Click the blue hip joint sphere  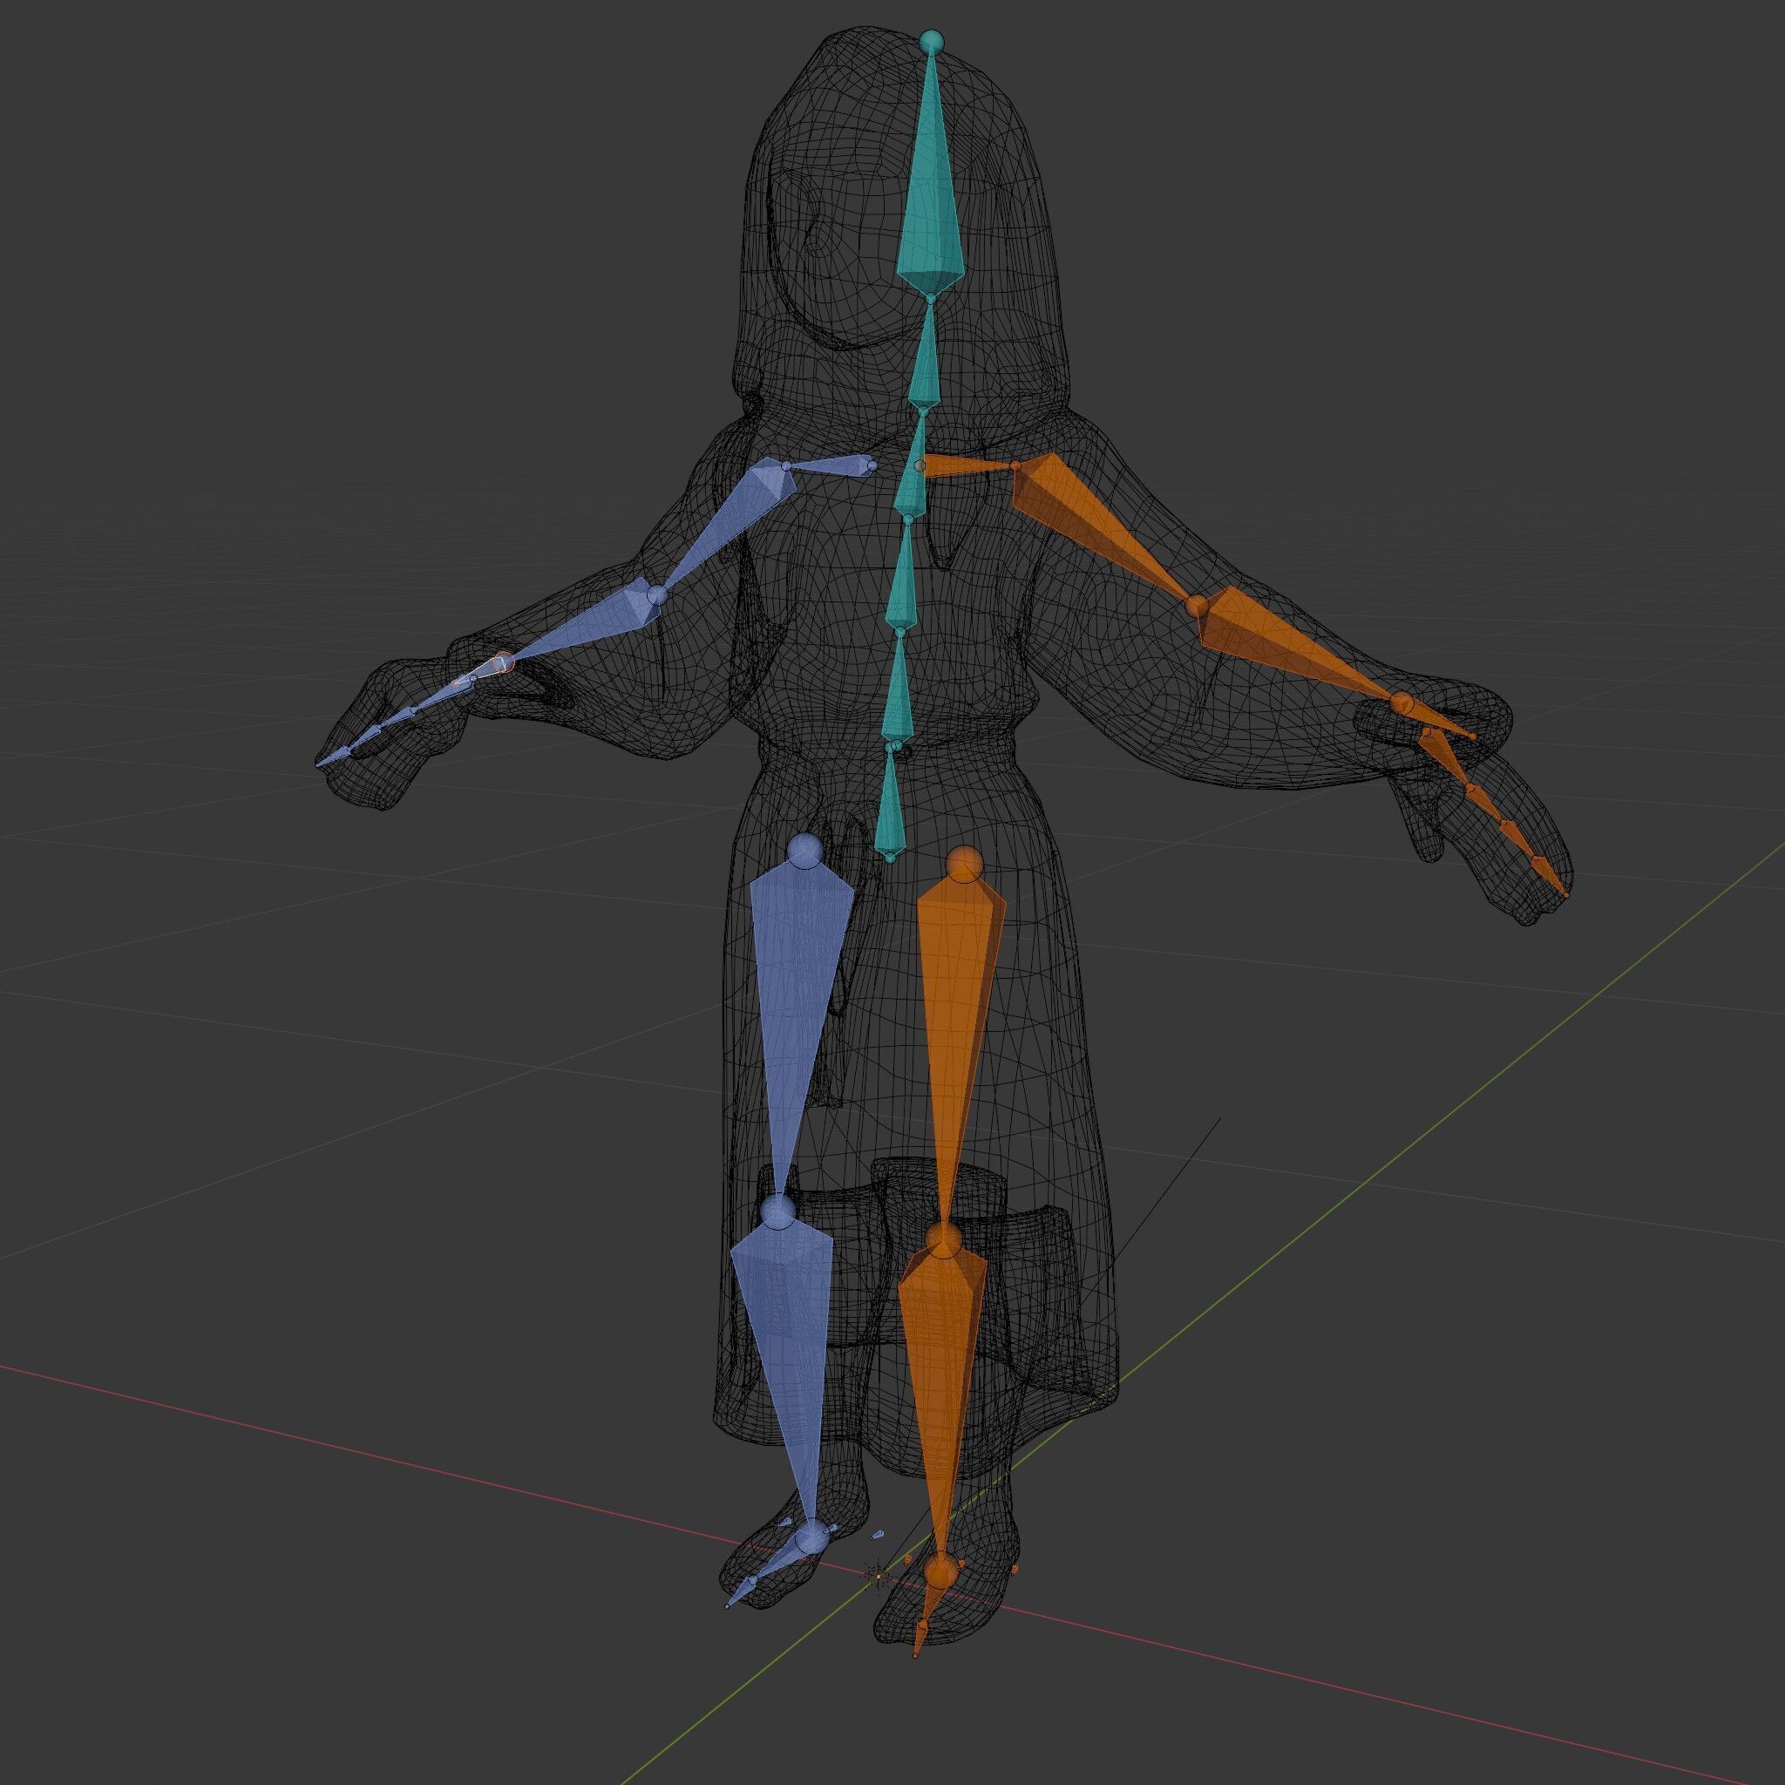[805, 851]
